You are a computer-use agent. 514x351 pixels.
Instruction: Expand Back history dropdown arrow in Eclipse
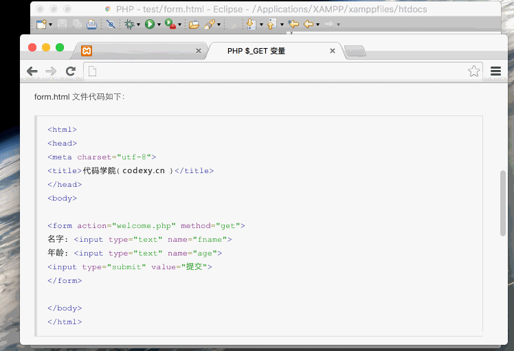click(317, 25)
